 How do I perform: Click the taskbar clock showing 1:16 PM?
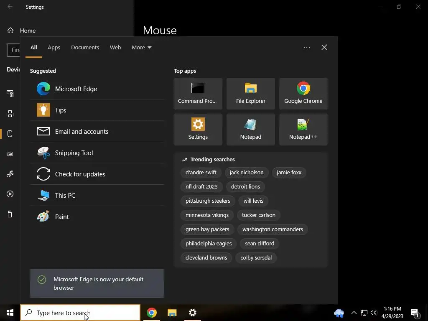point(392,313)
